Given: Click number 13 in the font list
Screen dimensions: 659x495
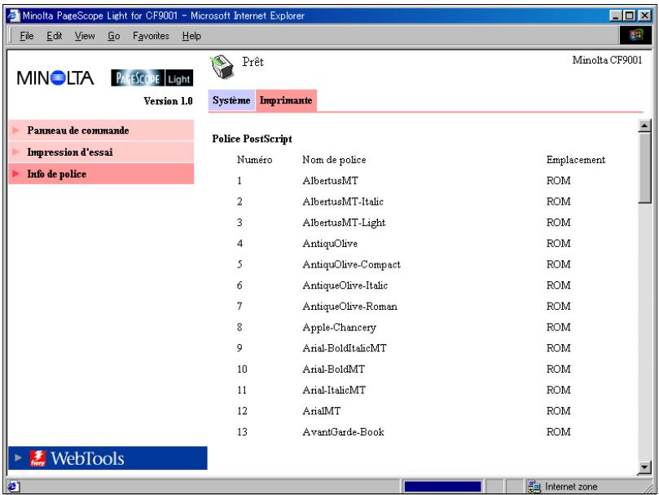Looking at the screenshot, I should [242, 432].
